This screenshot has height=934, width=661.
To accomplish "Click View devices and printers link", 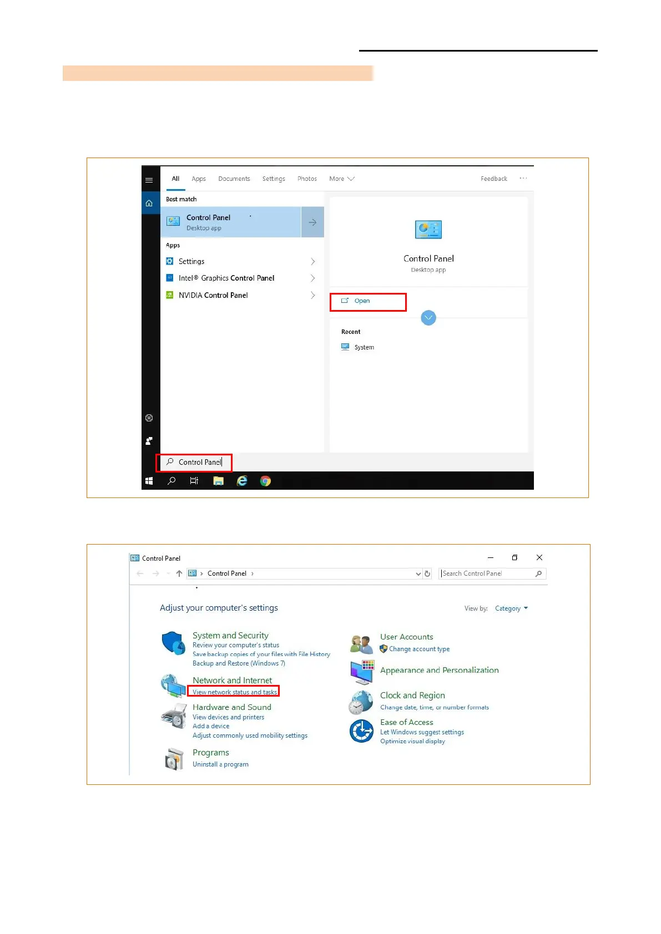I will pyautogui.click(x=228, y=717).
